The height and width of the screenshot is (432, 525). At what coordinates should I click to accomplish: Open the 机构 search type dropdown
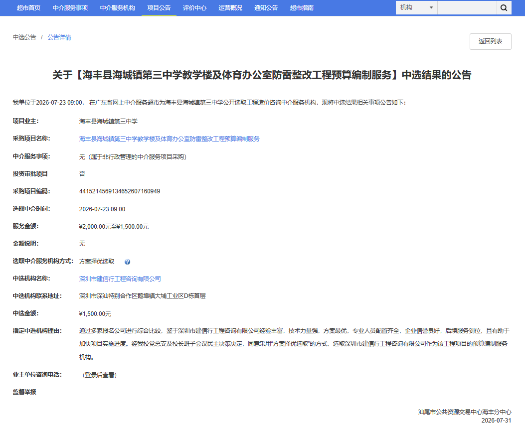[x=416, y=7]
